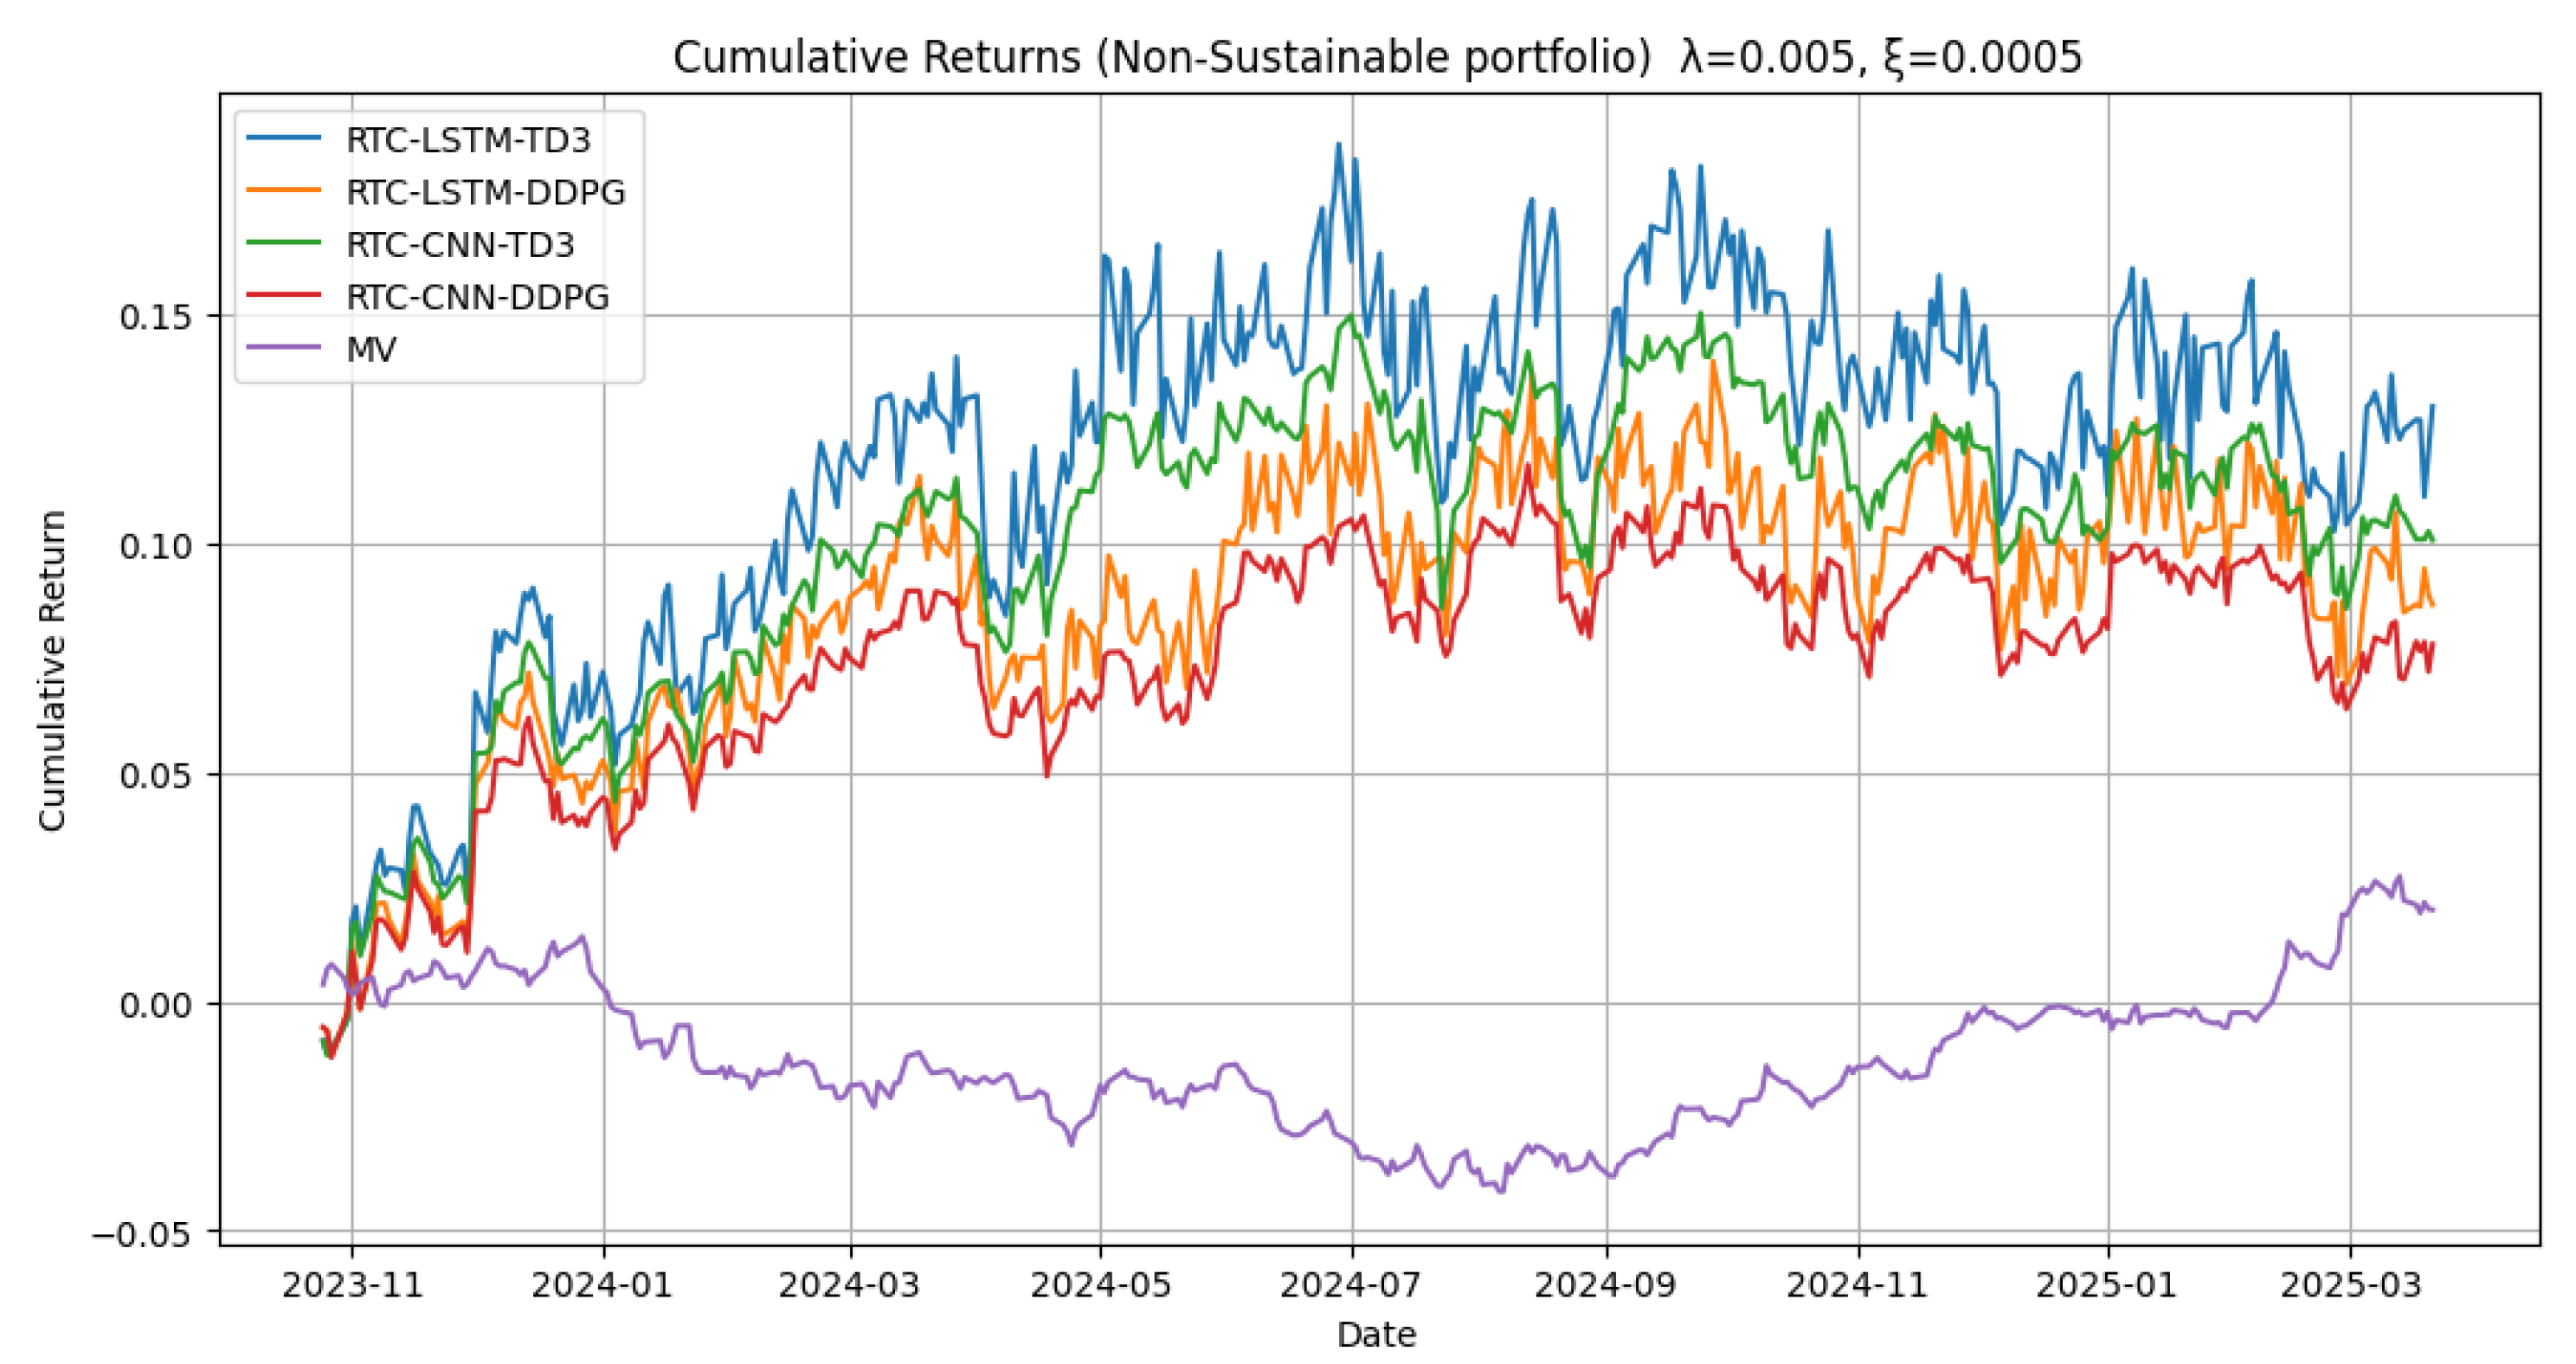Image resolution: width=2576 pixels, height=1364 pixels.
Task: Click the Cumulative Returns chart title
Action: point(1377,57)
